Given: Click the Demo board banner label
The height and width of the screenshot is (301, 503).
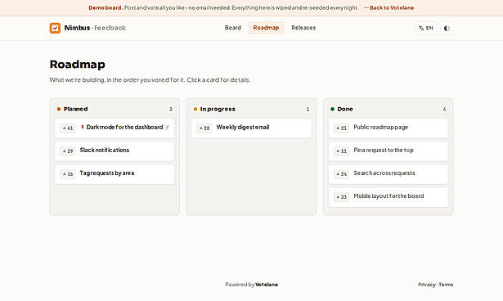Looking at the screenshot, I should click(x=106, y=7).
